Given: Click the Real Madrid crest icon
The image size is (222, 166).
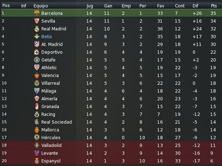Looking at the screenshot, I should pos(37,29).
